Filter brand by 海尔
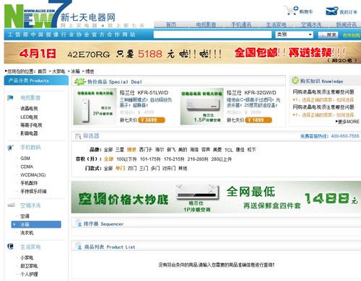Viewport: 361px width, 281px height. [160, 150]
